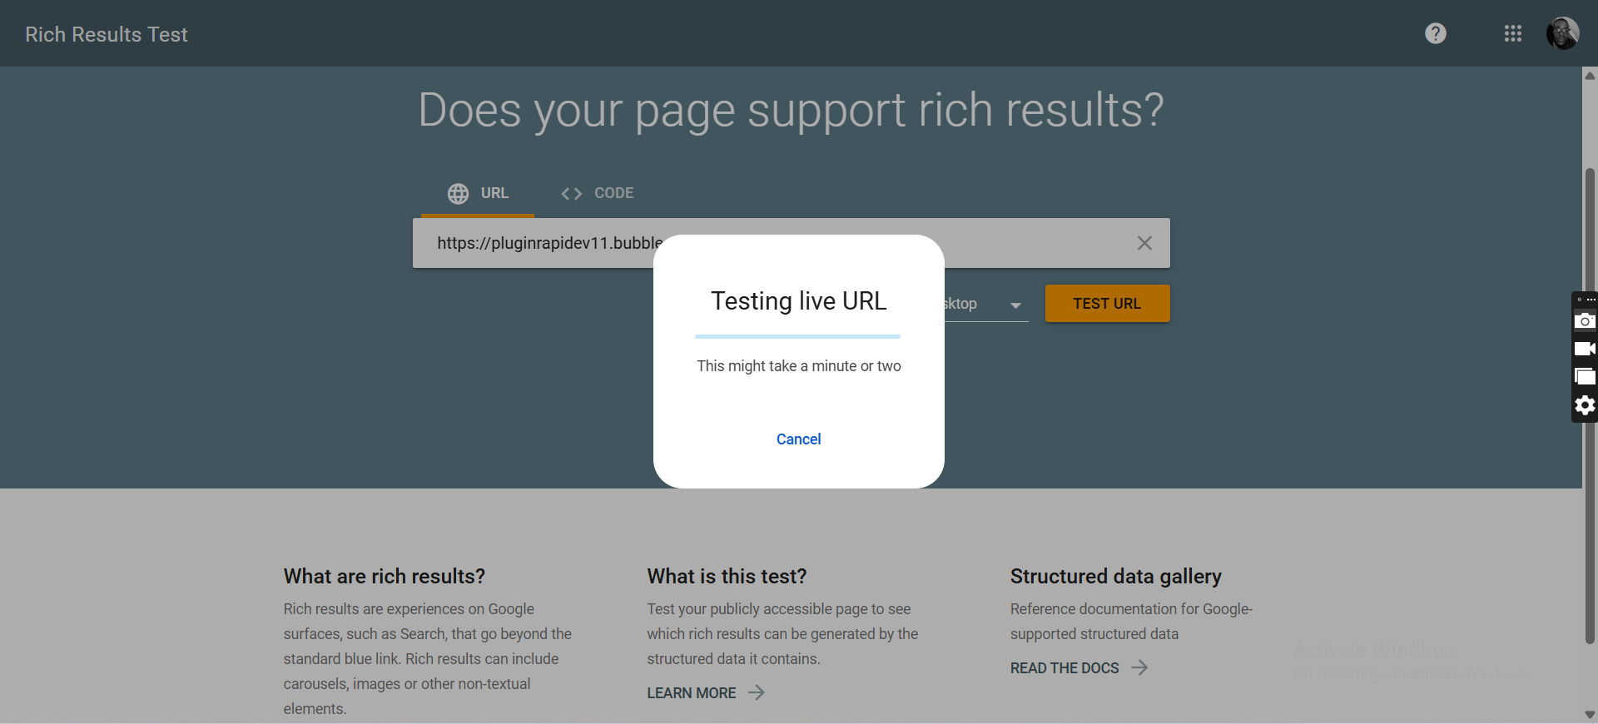Expand the device type dropdown arrow
The height and width of the screenshot is (724, 1598).
tap(1015, 305)
